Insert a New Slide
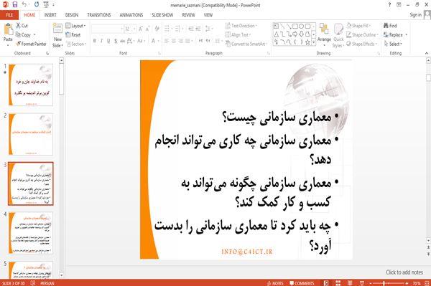 (57, 36)
